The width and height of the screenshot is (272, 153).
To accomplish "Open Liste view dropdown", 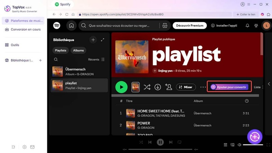I will [259, 87].
